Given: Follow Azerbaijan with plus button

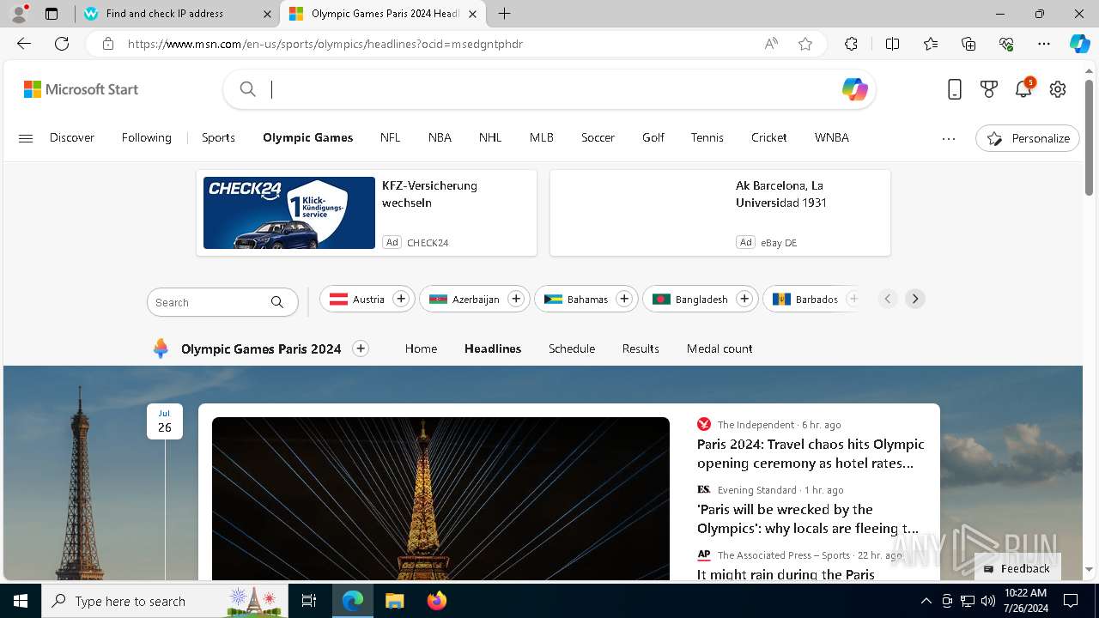Looking at the screenshot, I should (515, 299).
